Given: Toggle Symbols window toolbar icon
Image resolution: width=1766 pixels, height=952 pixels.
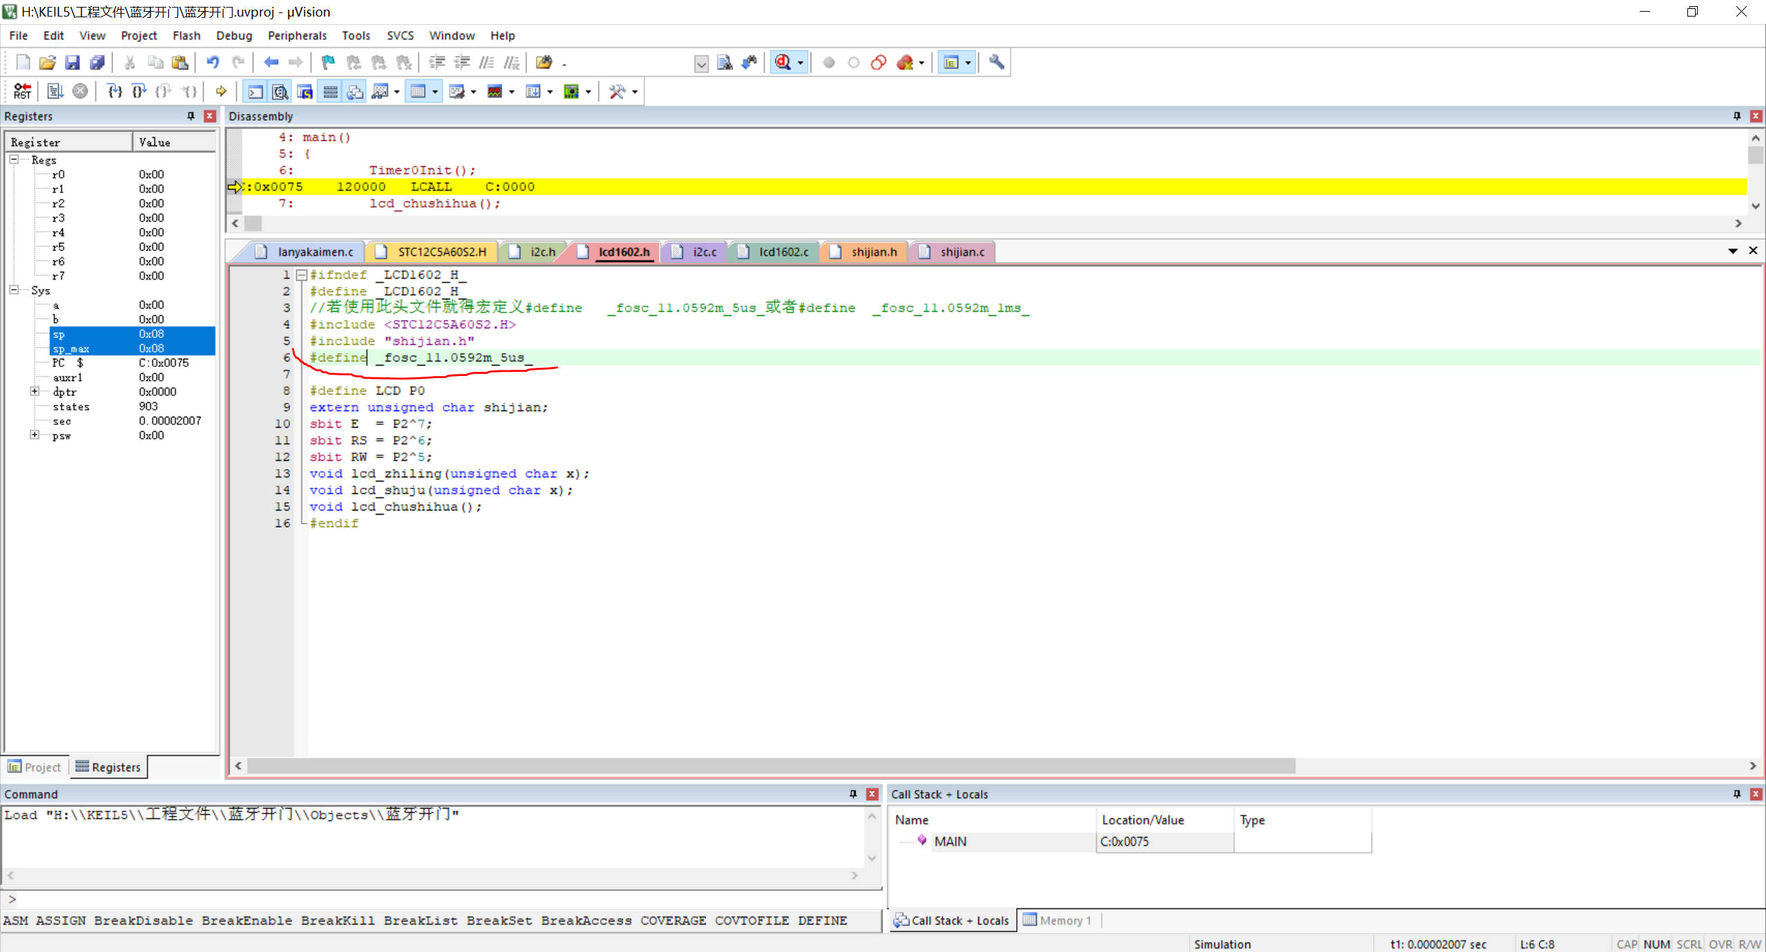Looking at the screenshot, I should [x=305, y=91].
